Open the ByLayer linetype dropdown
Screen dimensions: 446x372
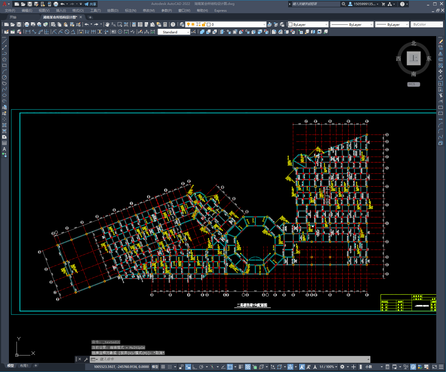[x=352, y=24]
